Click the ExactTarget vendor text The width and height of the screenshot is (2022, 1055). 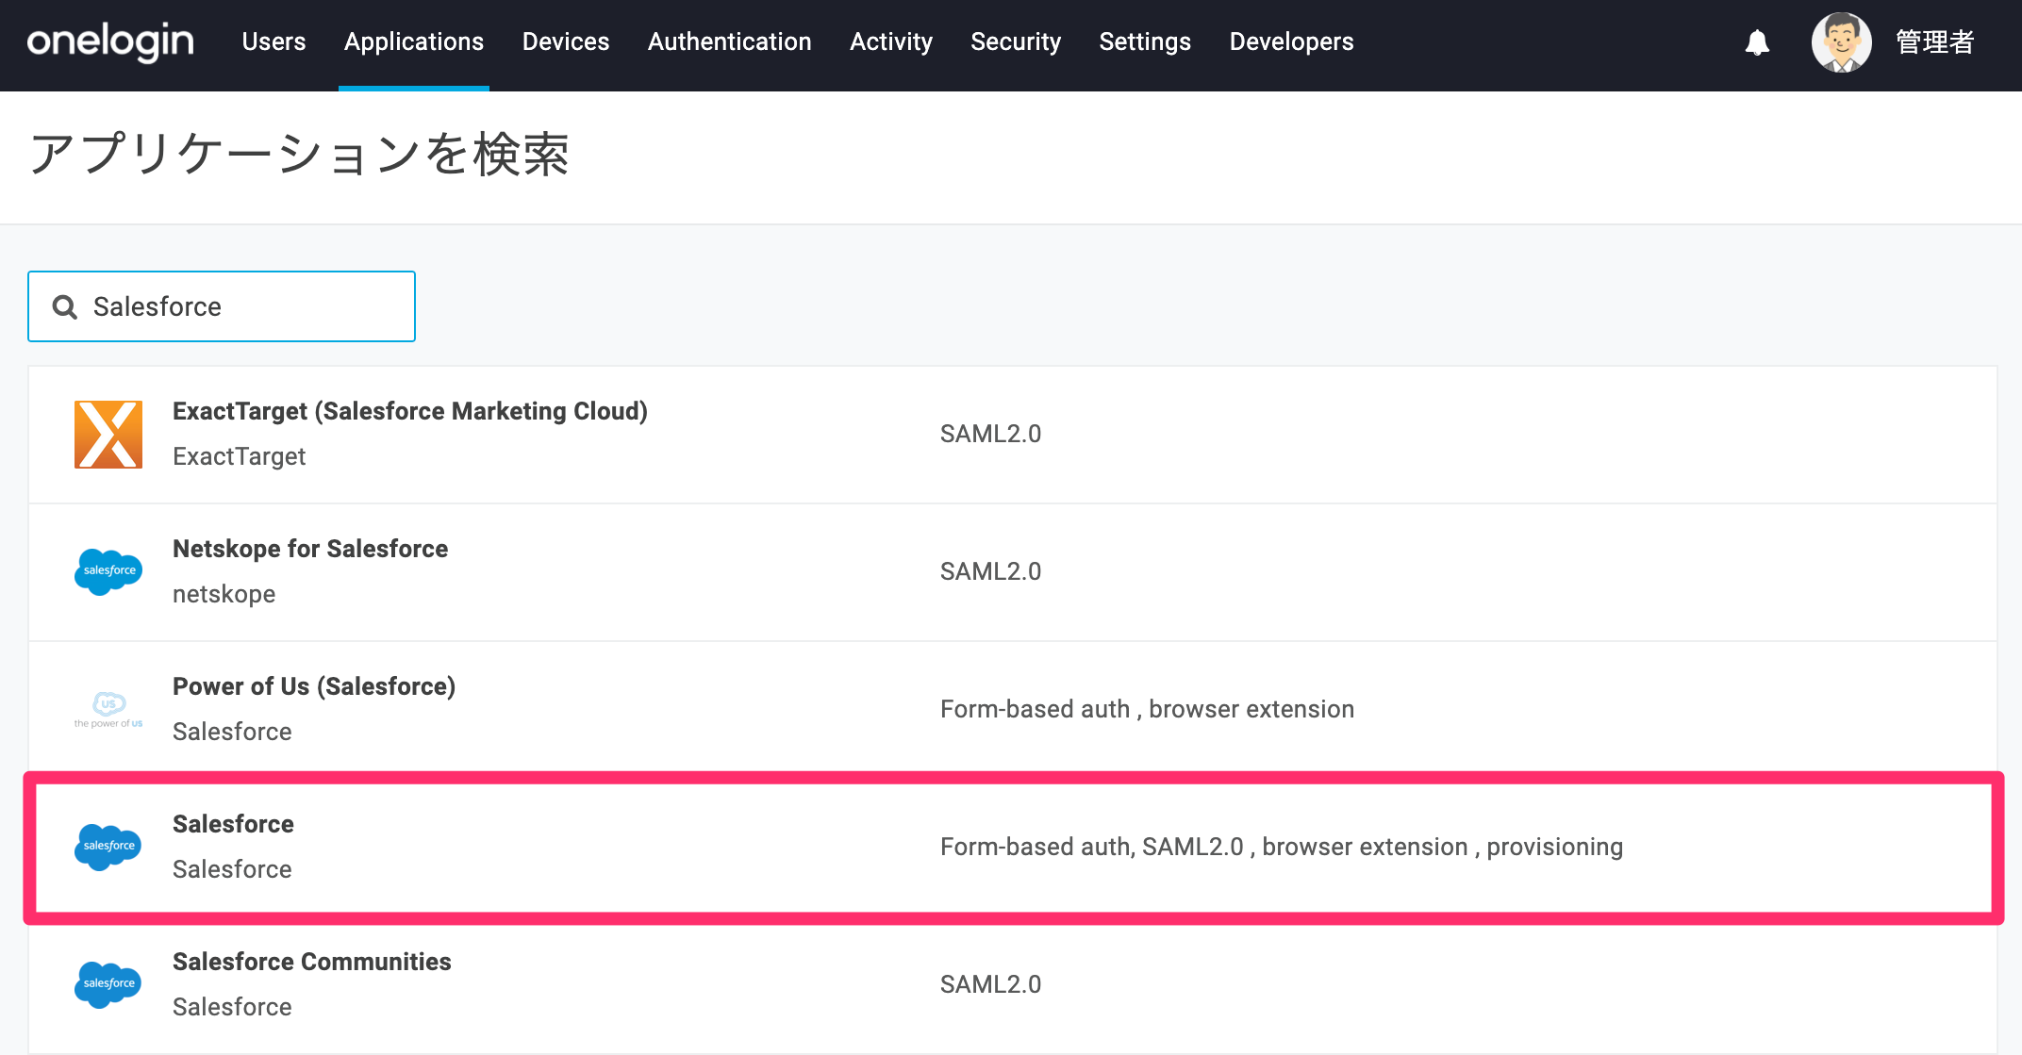[239, 456]
